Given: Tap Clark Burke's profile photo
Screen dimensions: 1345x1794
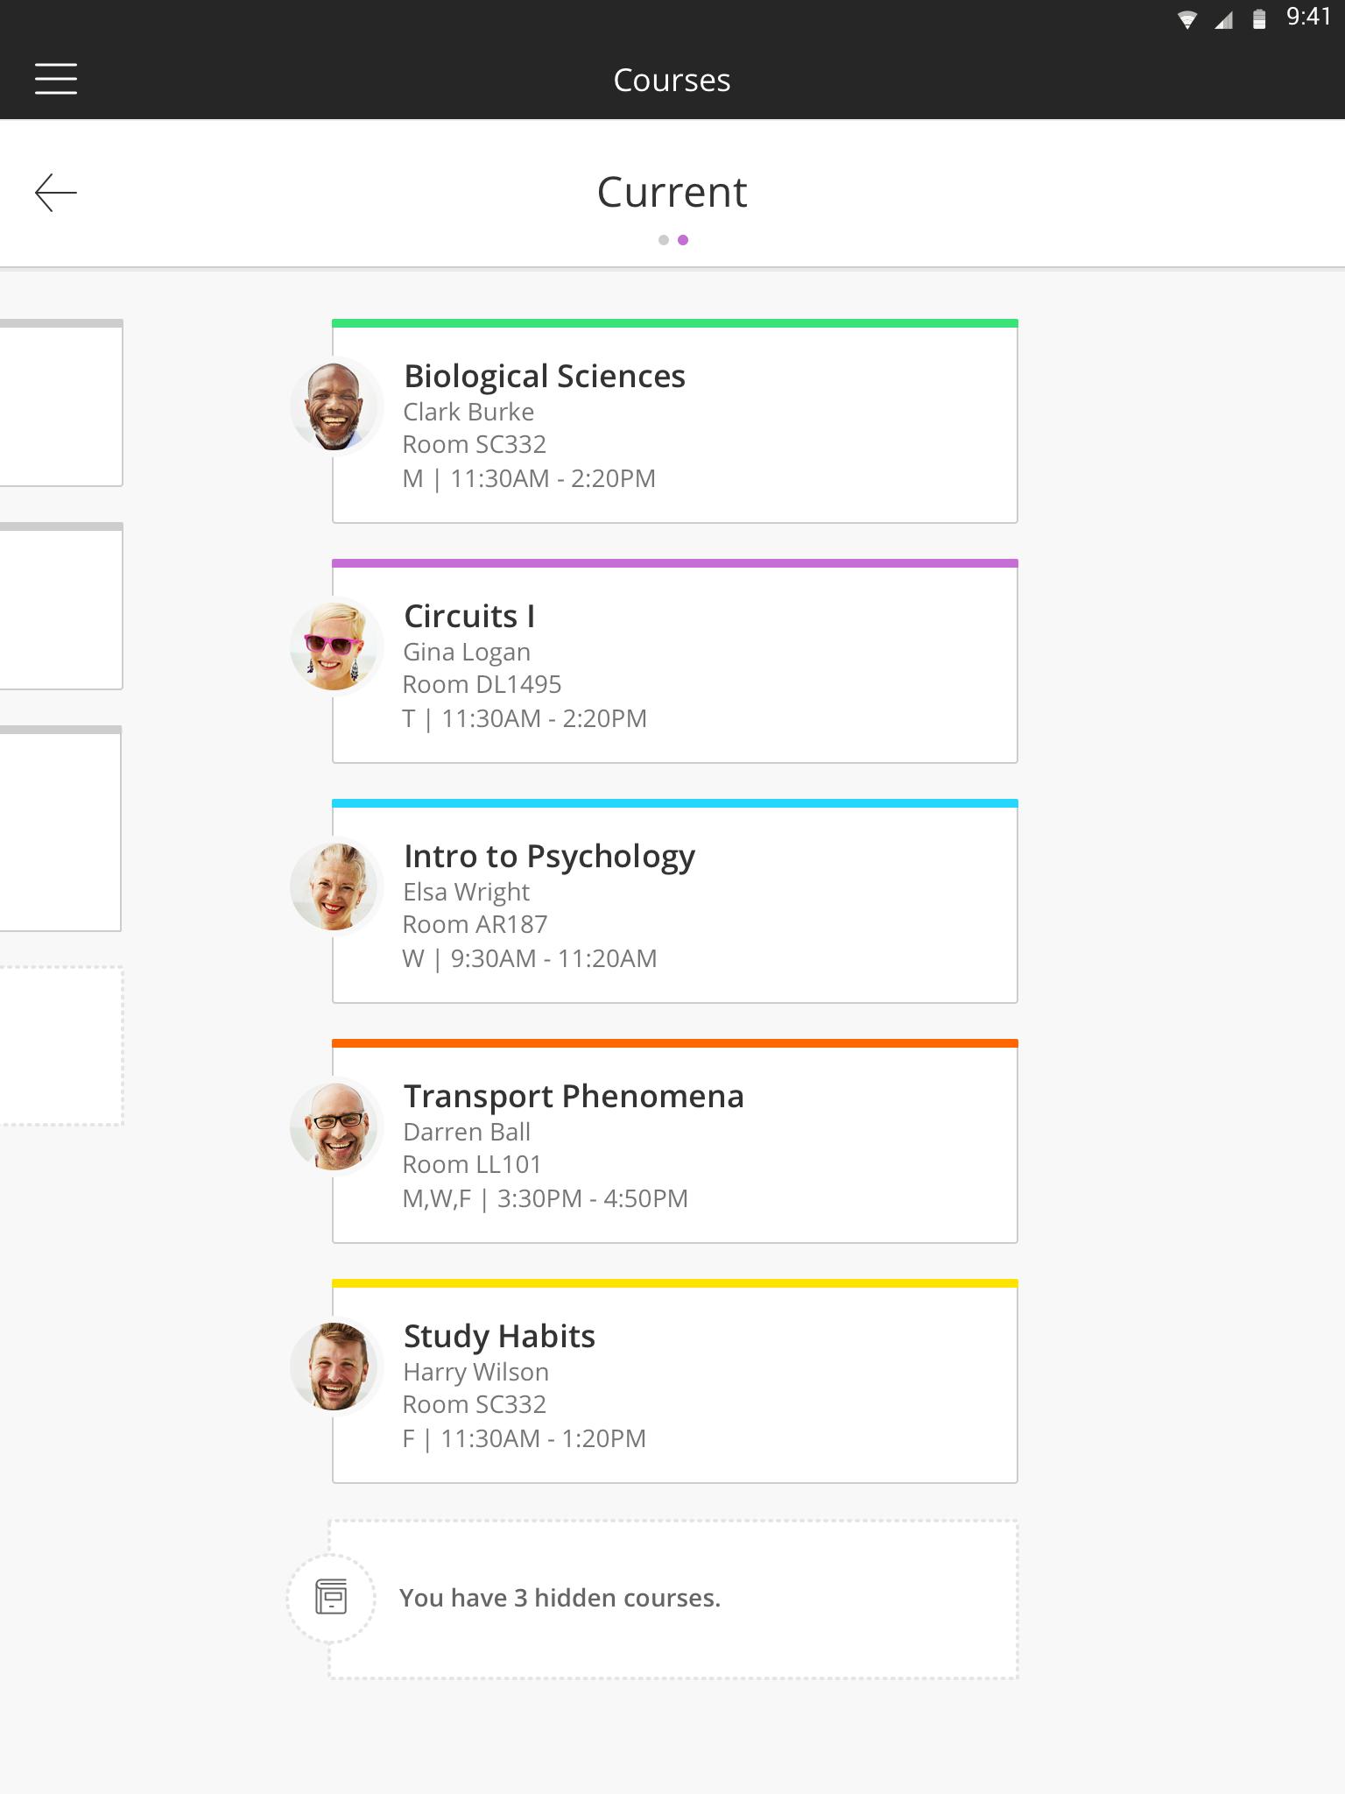Looking at the screenshot, I should point(335,406).
